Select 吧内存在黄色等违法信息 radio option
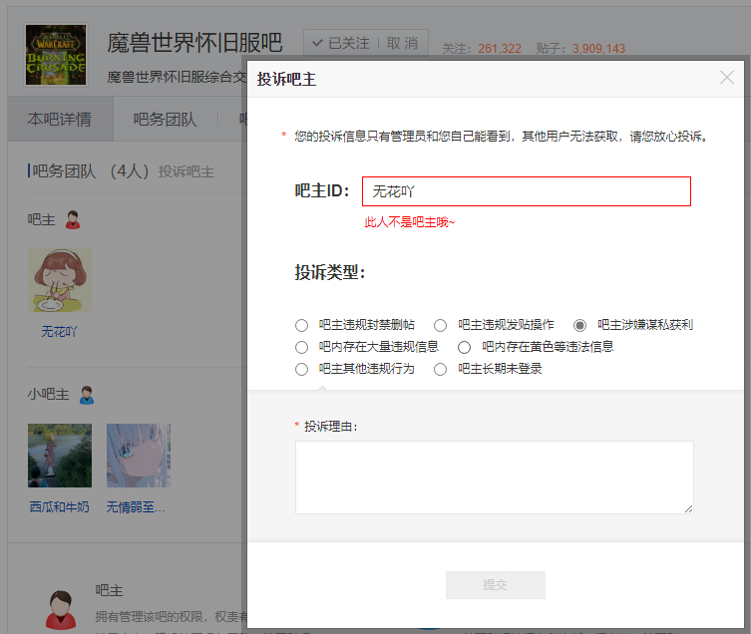Screen dimensions: 751x634 click(x=464, y=348)
